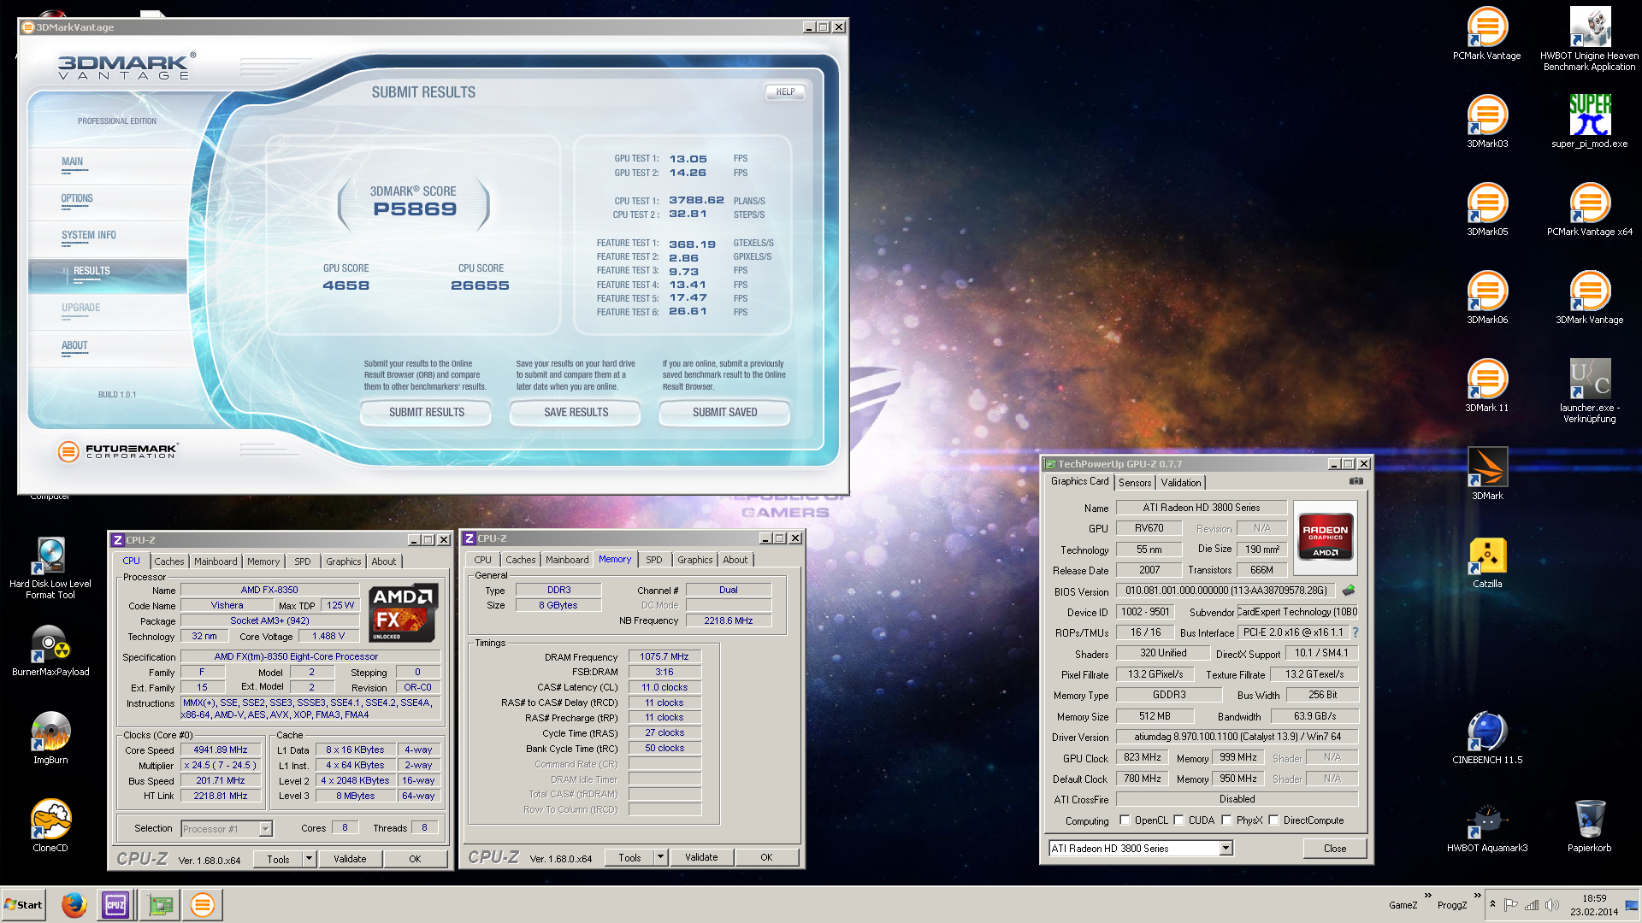Screen dimensions: 1642x923
Task: Switch to Validation tab in GPU-Z
Action: click(x=1180, y=483)
